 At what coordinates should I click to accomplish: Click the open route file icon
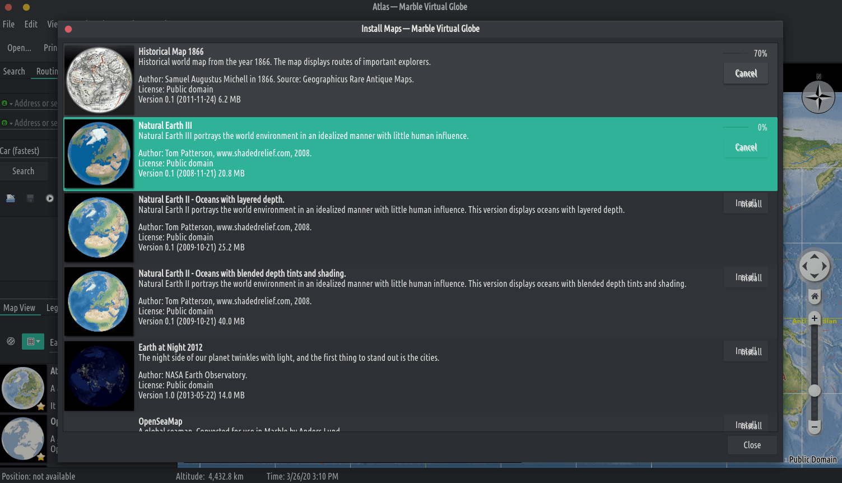[x=11, y=198]
